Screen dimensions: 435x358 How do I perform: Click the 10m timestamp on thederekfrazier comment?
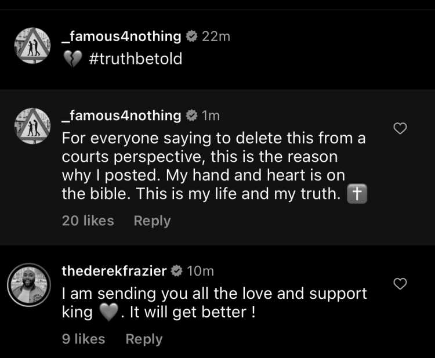coord(200,271)
